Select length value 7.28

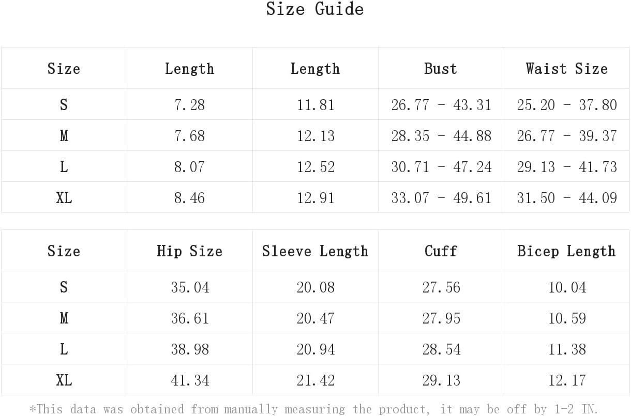click(190, 105)
